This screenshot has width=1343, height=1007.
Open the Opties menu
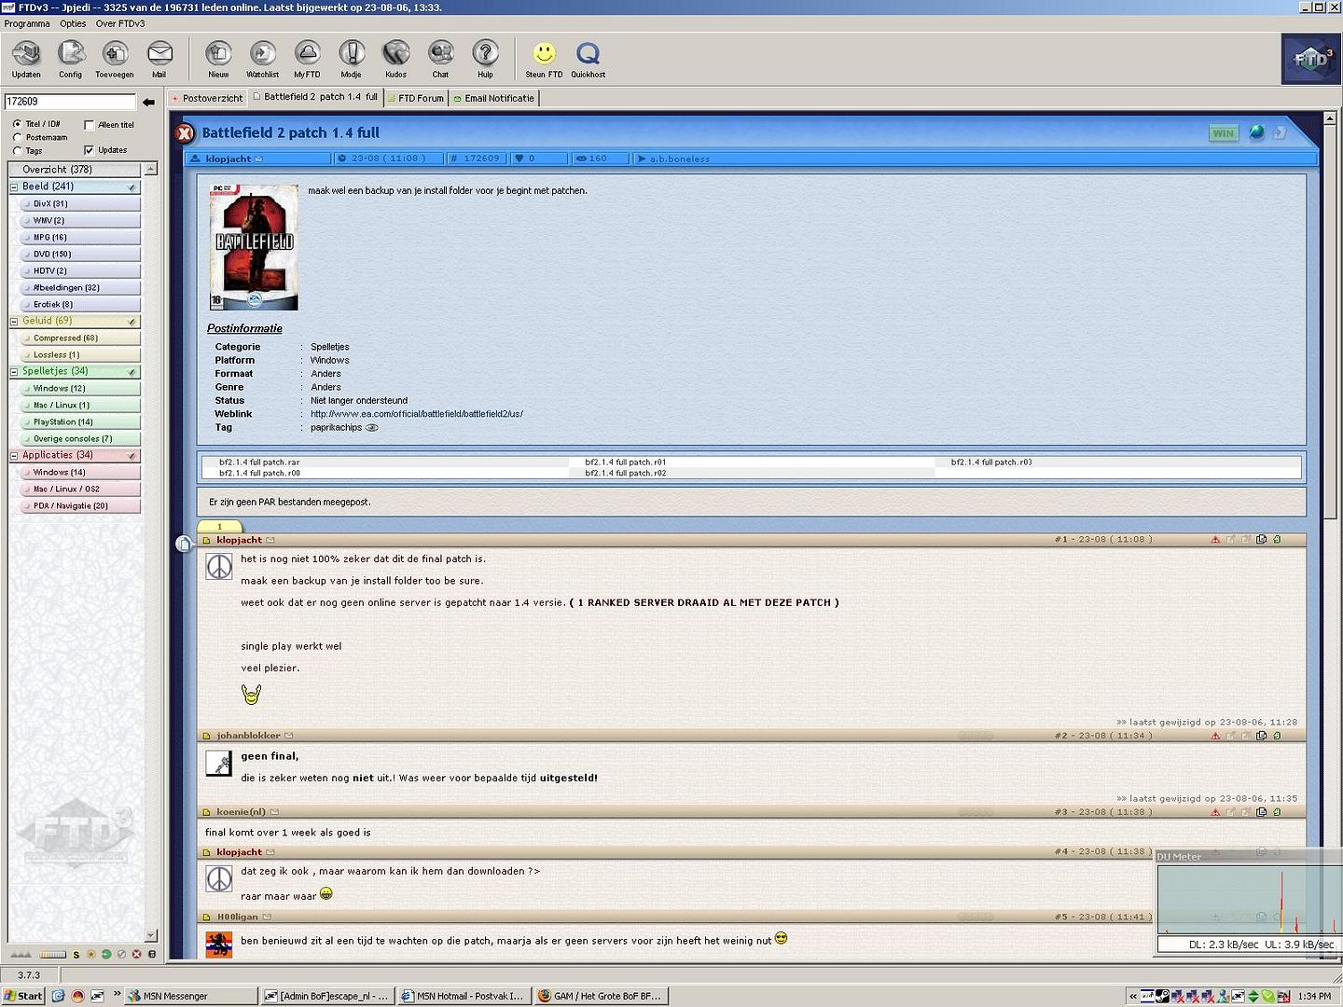click(73, 23)
